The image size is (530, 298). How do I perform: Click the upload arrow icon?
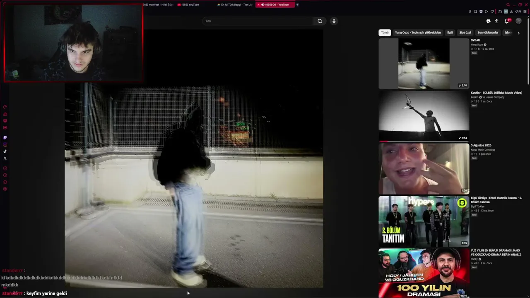[497, 21]
